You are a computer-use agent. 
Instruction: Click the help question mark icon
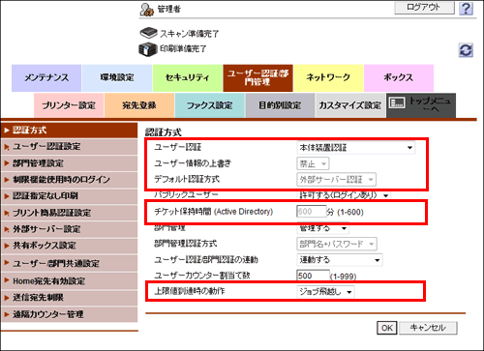466,9
